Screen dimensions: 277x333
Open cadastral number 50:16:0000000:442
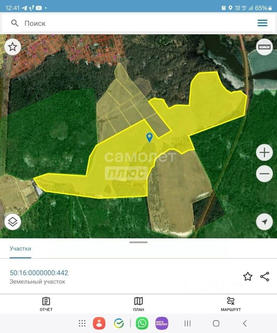[39, 273]
